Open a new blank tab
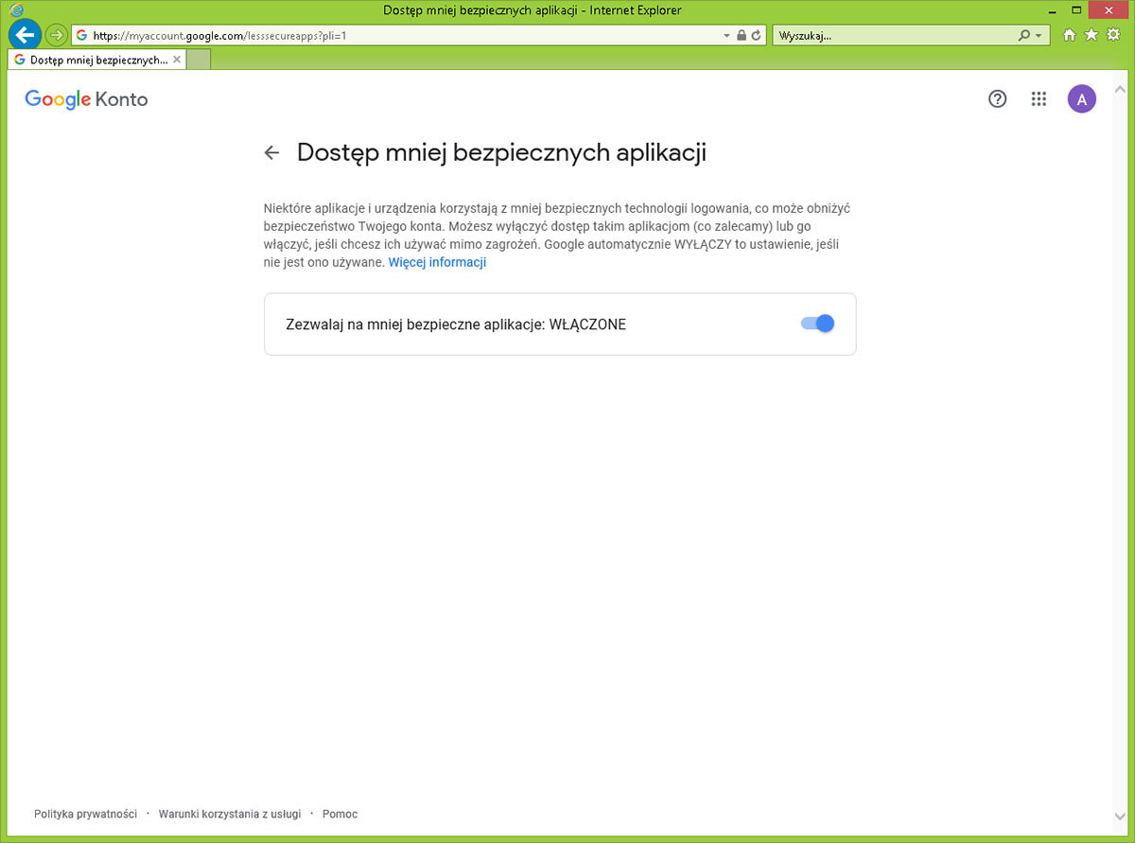 [x=198, y=60]
